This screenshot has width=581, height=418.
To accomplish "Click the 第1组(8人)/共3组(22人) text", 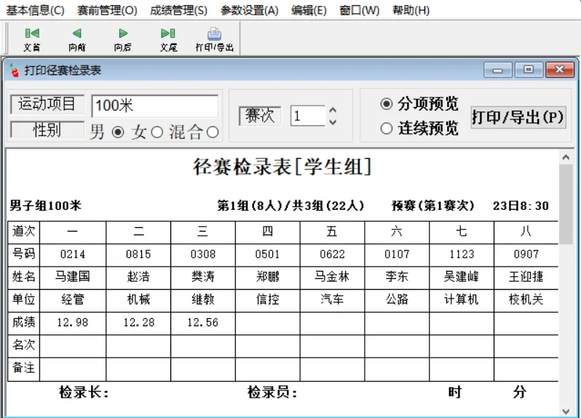I will [291, 205].
